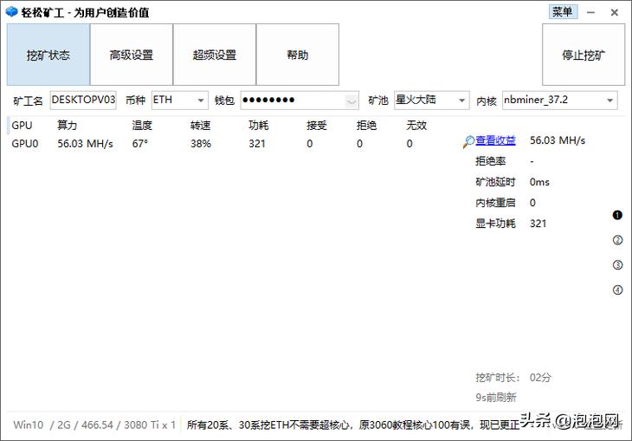Select the GPU0 row label
Screen dimensions: 632x441
pos(25,144)
